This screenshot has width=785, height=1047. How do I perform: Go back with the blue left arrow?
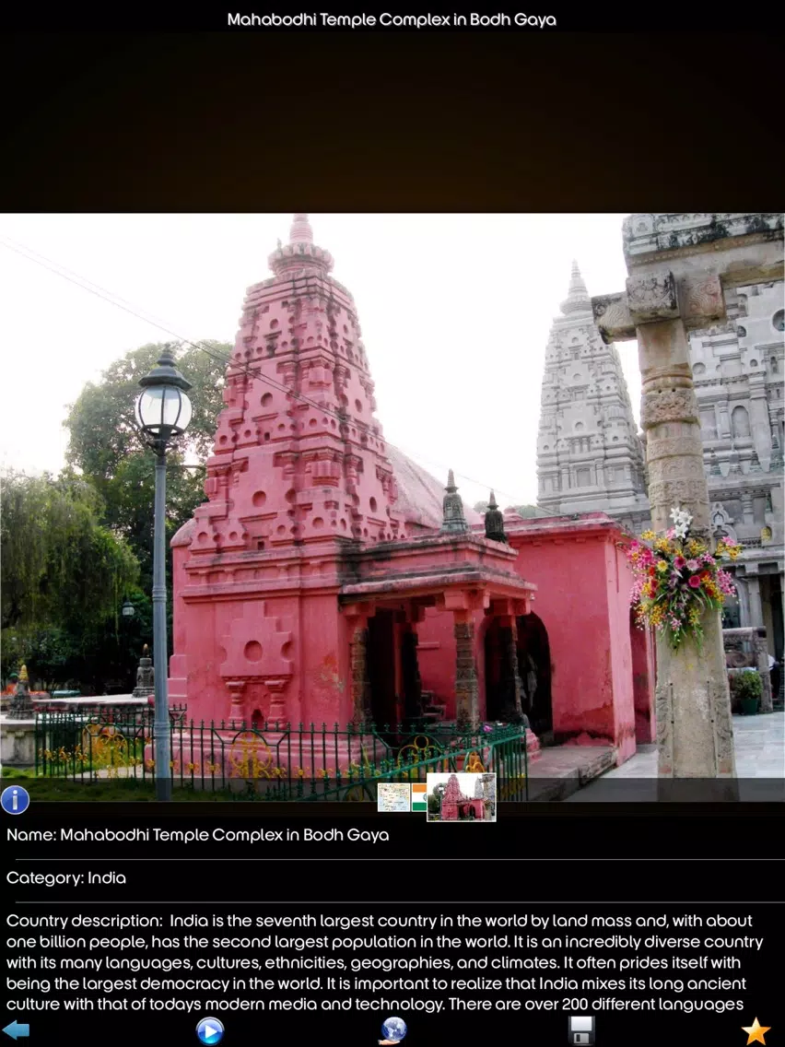click(x=16, y=1030)
